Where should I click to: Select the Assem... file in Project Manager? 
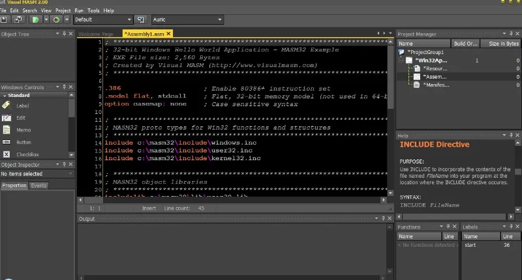click(435, 77)
